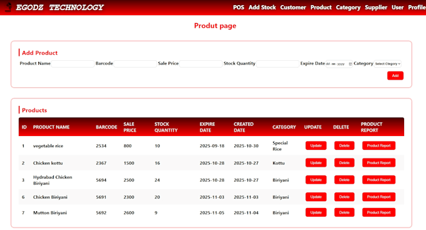This screenshot has height=230, width=426.
Task: Open the Profile menu item
Action: (417, 8)
